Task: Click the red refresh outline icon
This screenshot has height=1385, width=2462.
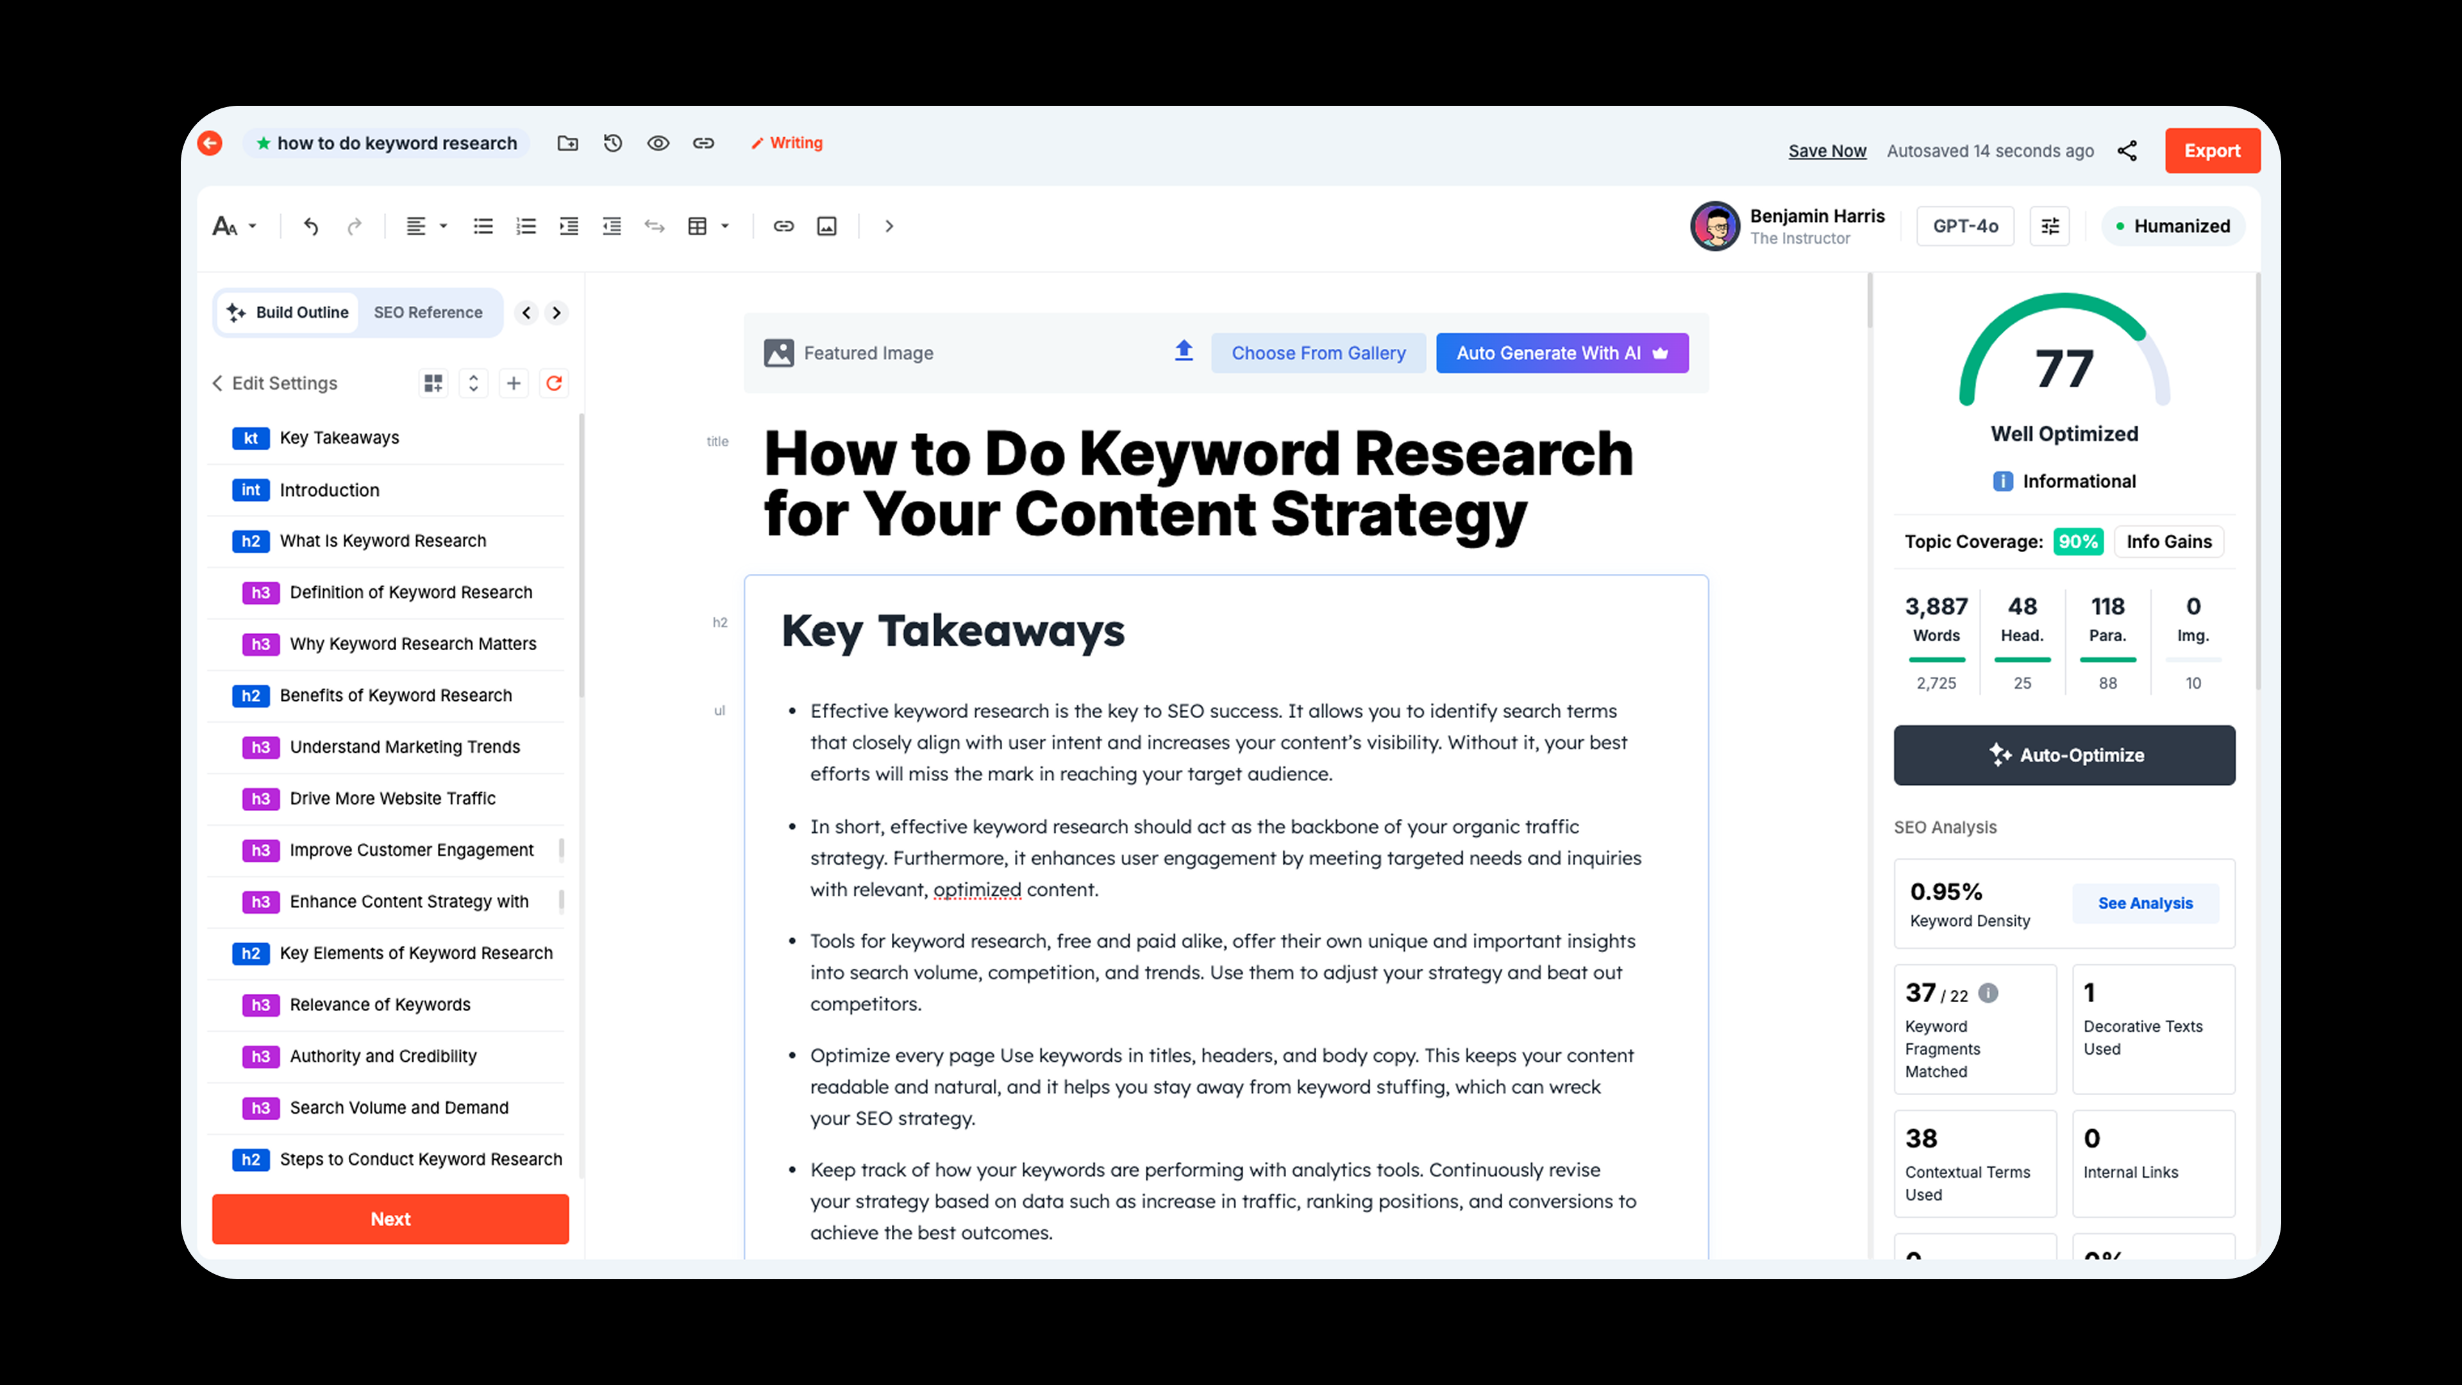Action: (x=553, y=383)
